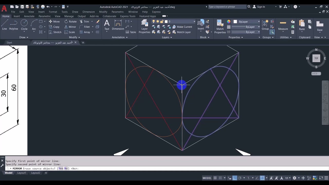Open the Trim dropdown arrow
This screenshot has width=329, height=185.
[x=92, y=22]
